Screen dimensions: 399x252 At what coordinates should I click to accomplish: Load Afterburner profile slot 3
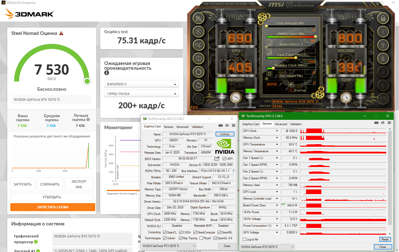click(383, 58)
